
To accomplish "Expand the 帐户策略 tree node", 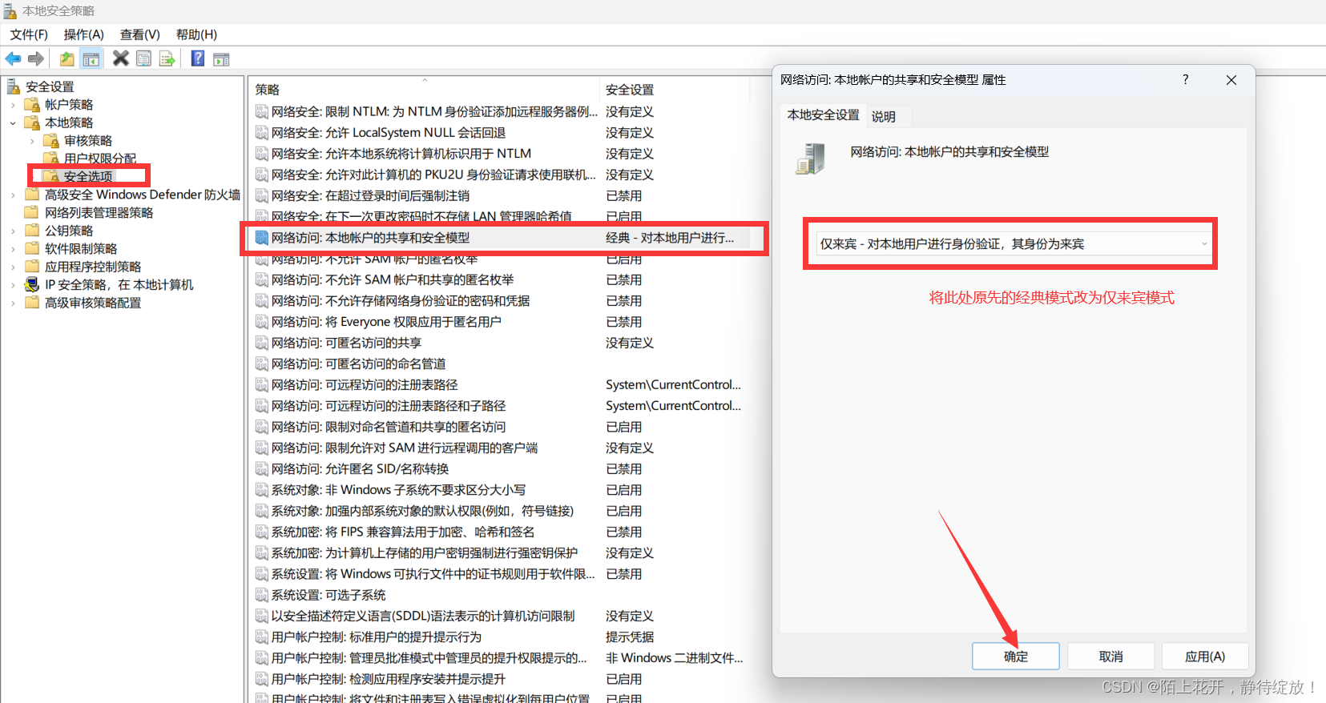I will pyautogui.click(x=13, y=105).
